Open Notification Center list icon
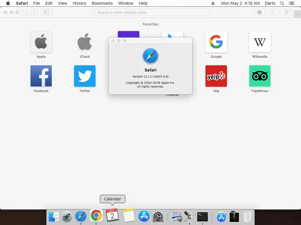The width and height of the screenshot is (301, 225). pyautogui.click(x=292, y=3)
